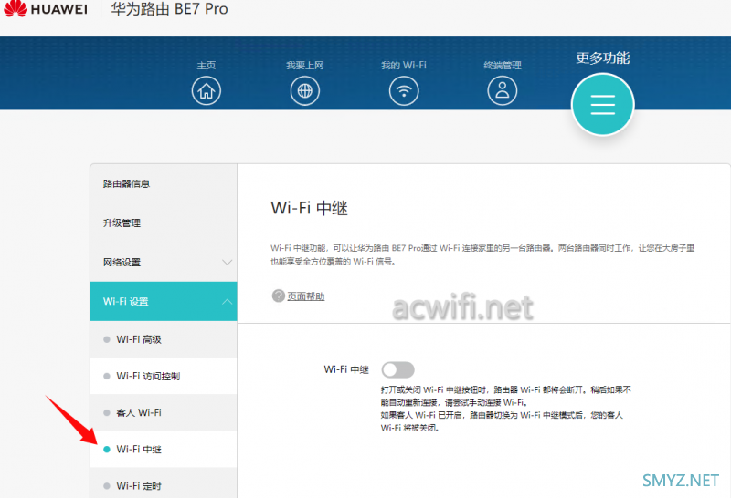The height and width of the screenshot is (498, 731).
Task: Click the Wi-Fi 中继 page heading
Action: [x=309, y=208]
